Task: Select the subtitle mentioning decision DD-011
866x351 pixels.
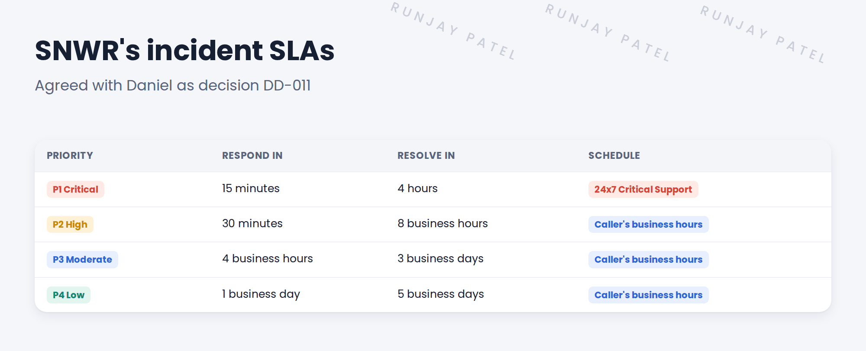Action: pyautogui.click(x=173, y=85)
